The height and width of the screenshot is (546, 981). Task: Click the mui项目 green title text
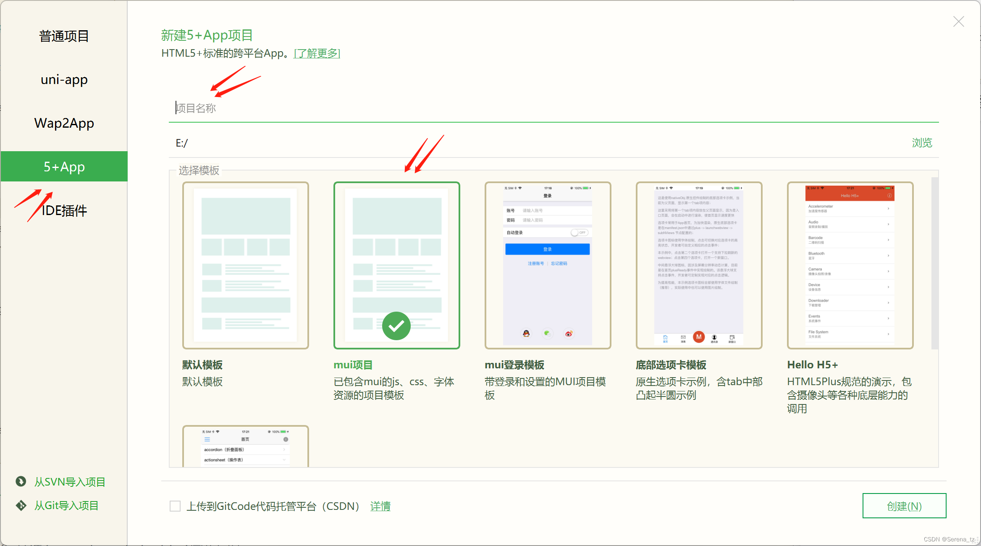coord(353,365)
